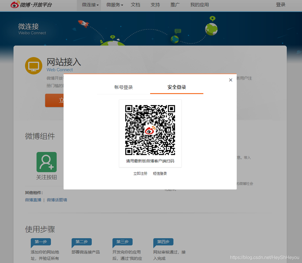Click the Weibo QR code image
Screen dimensions: 302x263
(150, 130)
